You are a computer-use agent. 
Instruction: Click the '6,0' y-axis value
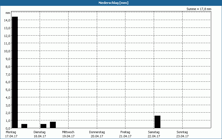click(8, 82)
